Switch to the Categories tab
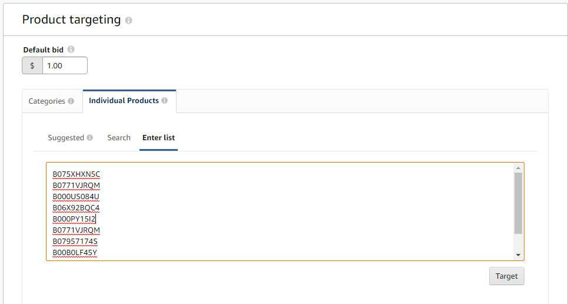The image size is (568, 304). click(47, 101)
